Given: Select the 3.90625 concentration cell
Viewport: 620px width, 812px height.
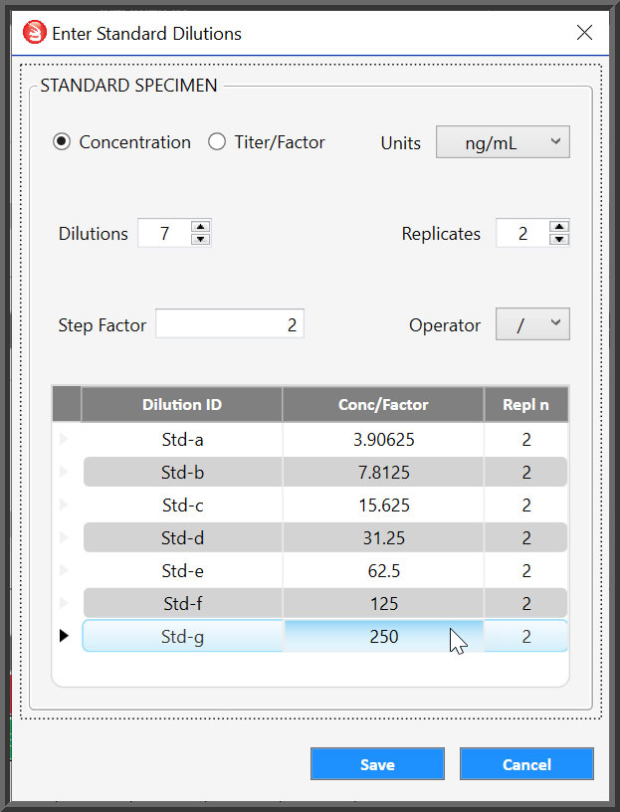Looking at the screenshot, I should point(383,440).
